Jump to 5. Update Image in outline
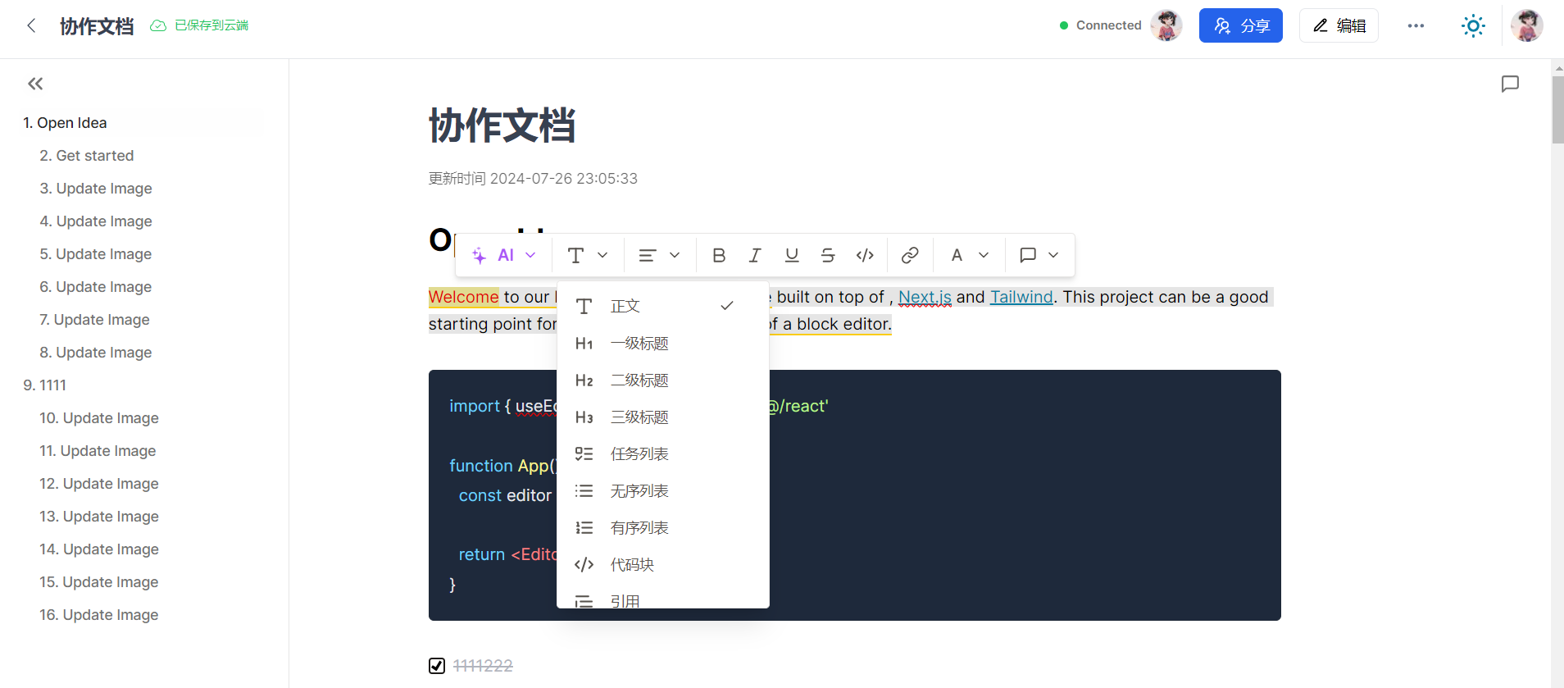The height and width of the screenshot is (688, 1564). coord(96,254)
